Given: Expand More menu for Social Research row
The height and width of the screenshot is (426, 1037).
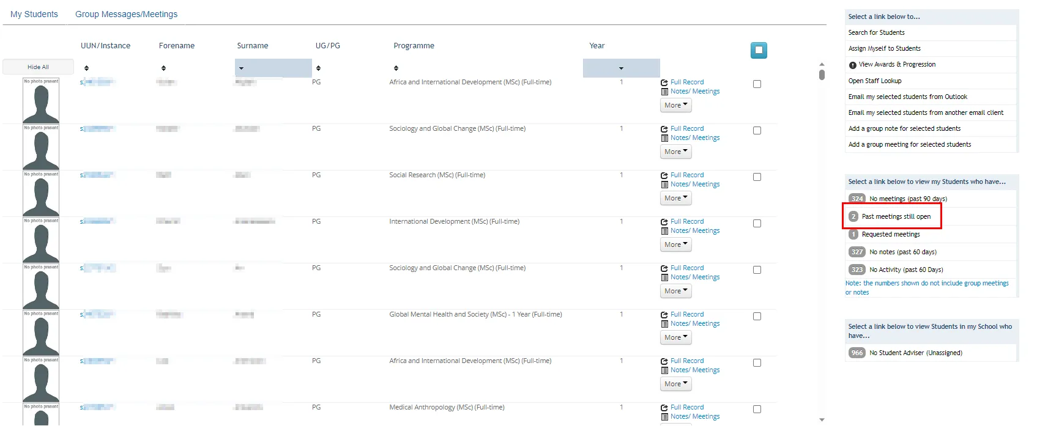Looking at the screenshot, I should (675, 198).
